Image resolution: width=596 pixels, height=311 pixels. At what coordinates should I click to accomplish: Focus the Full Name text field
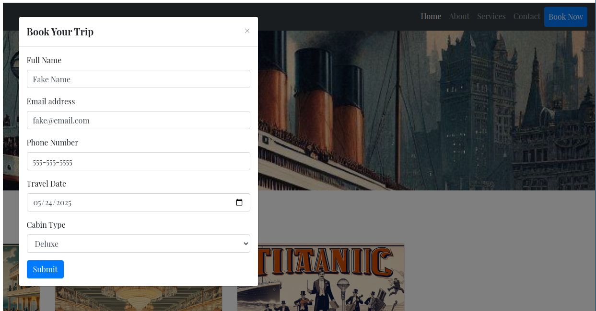(138, 79)
